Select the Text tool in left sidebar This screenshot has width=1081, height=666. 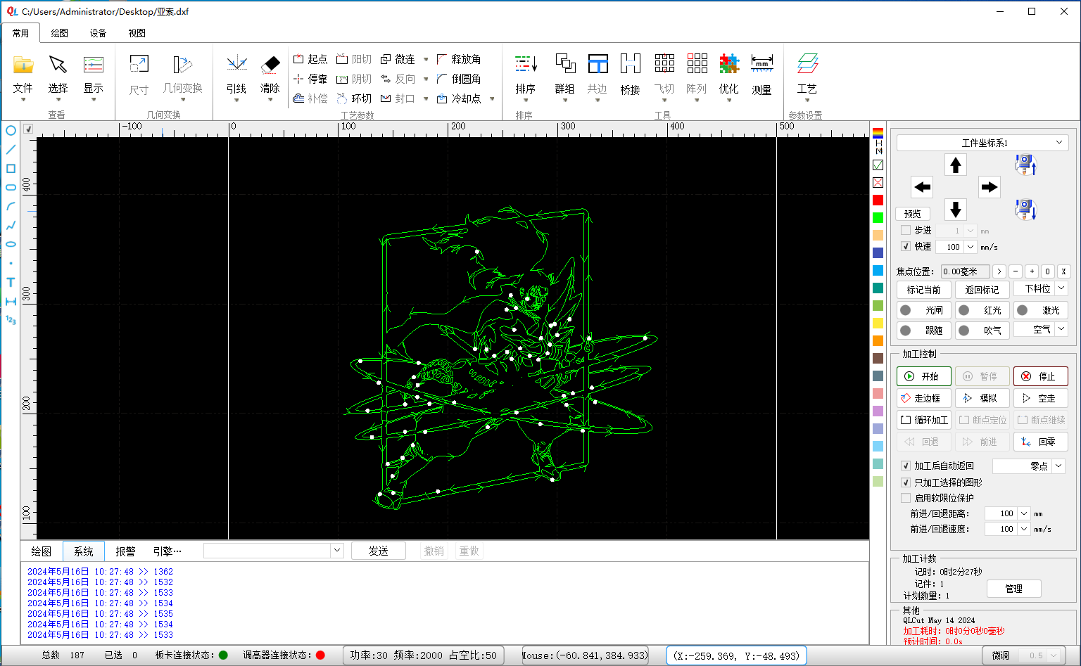(11, 282)
